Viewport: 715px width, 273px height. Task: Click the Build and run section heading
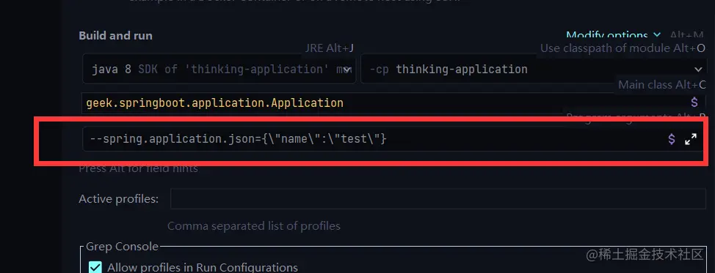[x=116, y=35]
